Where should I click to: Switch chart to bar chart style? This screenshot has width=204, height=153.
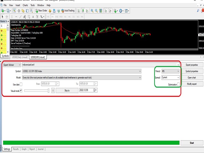click(x=79, y=11)
